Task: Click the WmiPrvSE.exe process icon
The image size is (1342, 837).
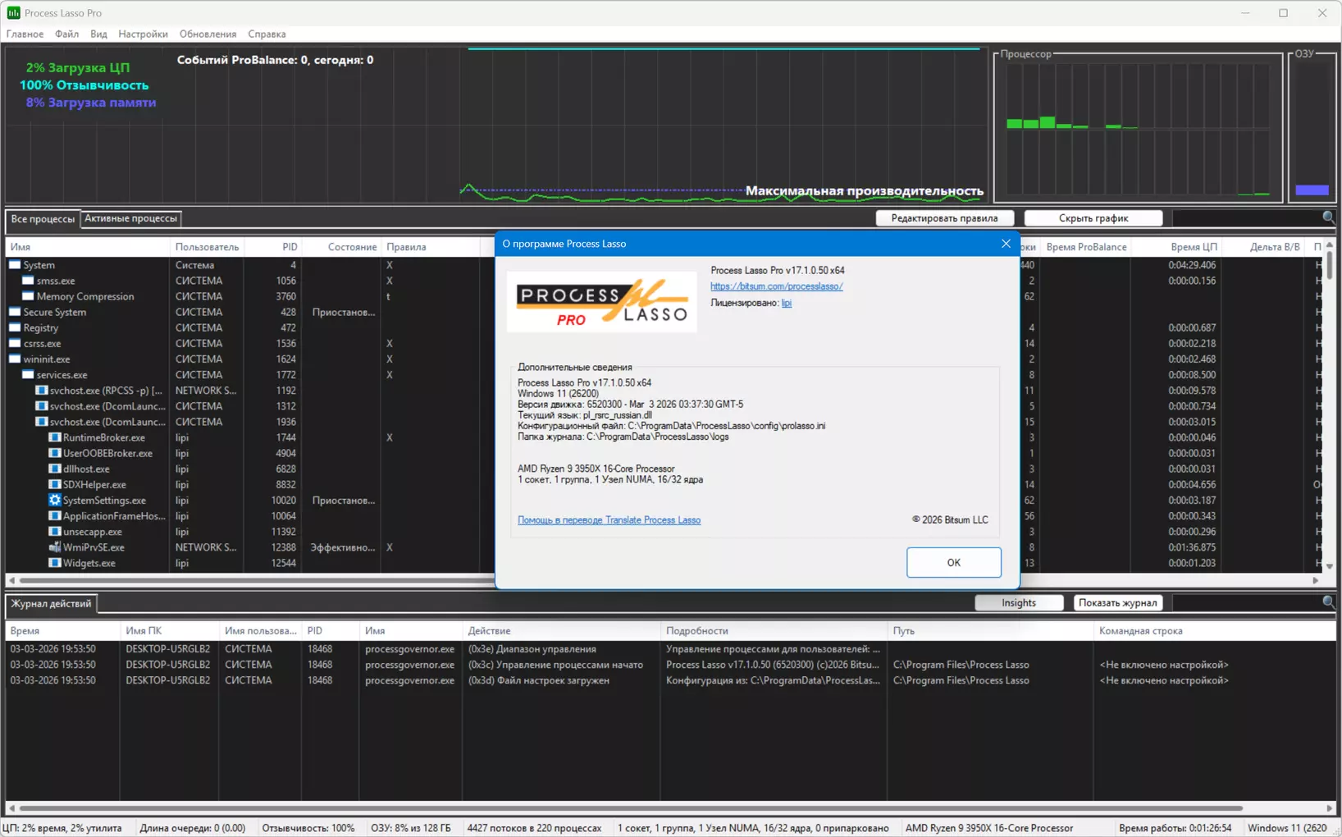Action: [x=54, y=547]
